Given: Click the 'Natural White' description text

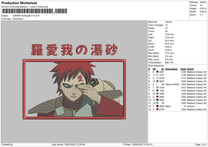Looking at the screenshot, I should tap(172, 84).
